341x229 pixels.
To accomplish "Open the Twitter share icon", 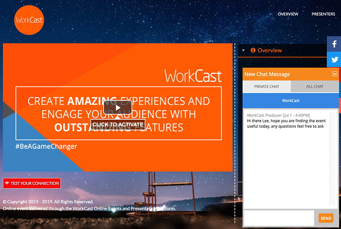I will 334,59.
